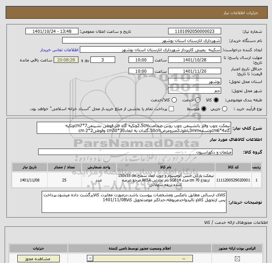Click the remaining time 20:08:28 field

click(66, 60)
